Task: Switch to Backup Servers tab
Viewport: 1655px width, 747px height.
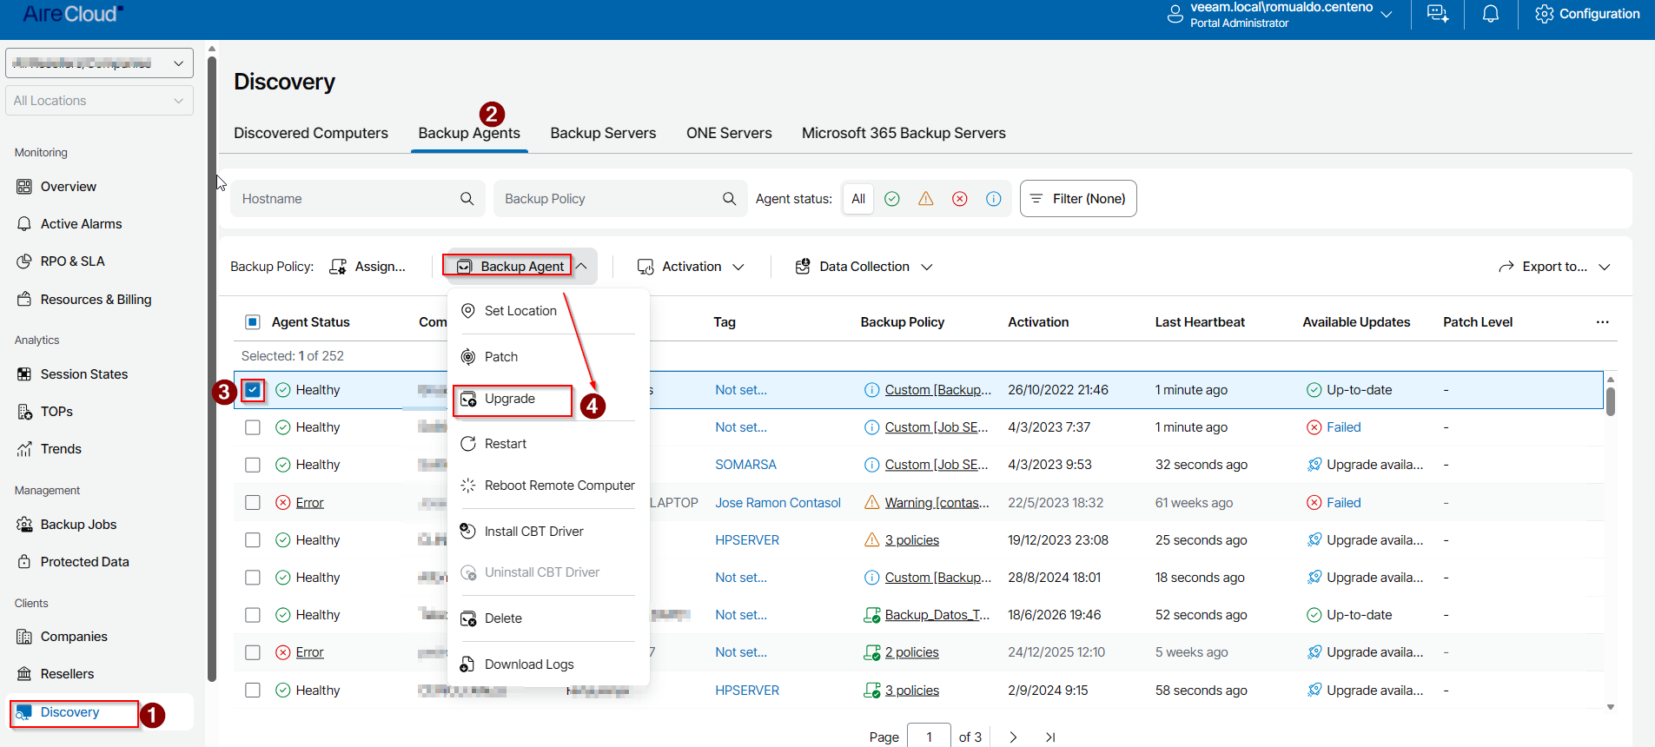Action: (603, 133)
